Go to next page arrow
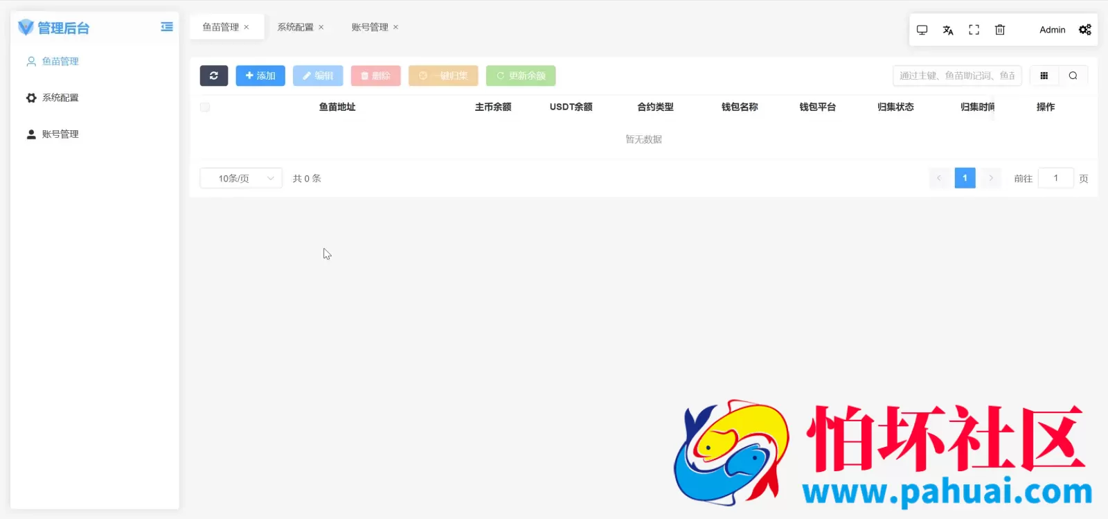Image resolution: width=1108 pixels, height=519 pixels. pos(991,178)
